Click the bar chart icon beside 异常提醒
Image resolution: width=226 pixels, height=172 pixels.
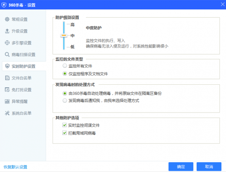click(7, 101)
